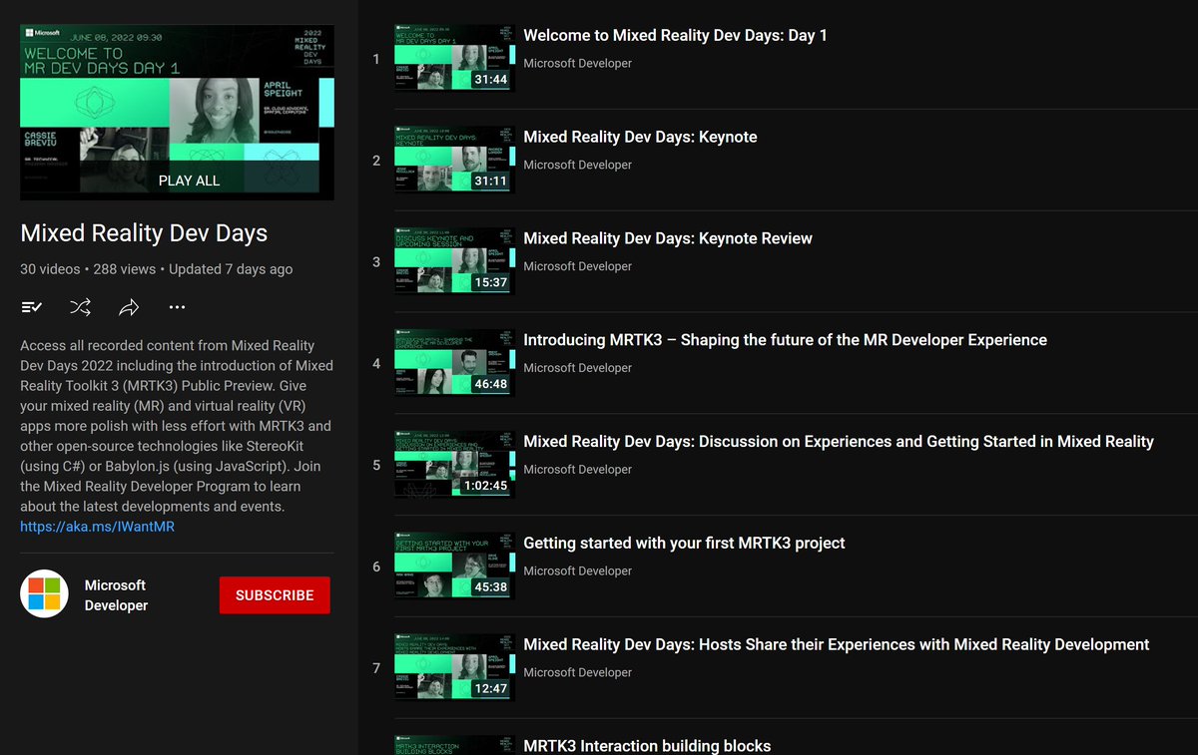The width and height of the screenshot is (1198, 755).
Task: Open Discussion on Experiences video title
Action: pyautogui.click(x=839, y=442)
